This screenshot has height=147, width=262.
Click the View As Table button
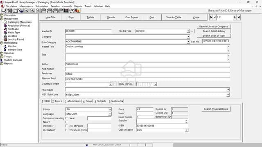point(174,17)
